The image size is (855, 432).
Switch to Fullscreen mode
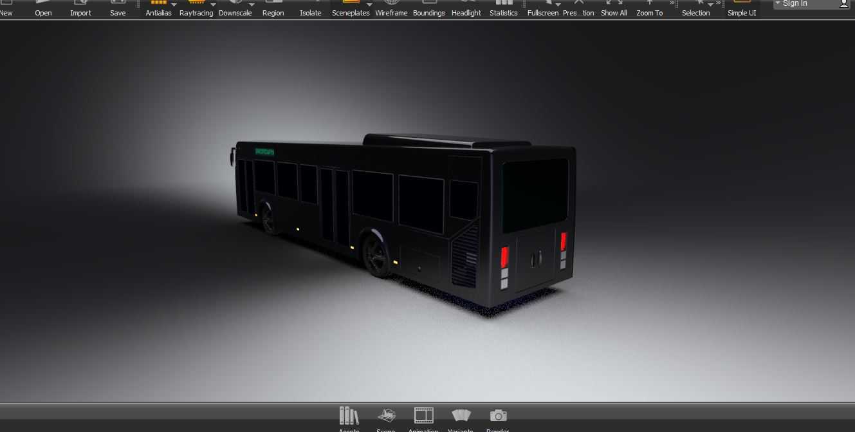[x=542, y=8]
